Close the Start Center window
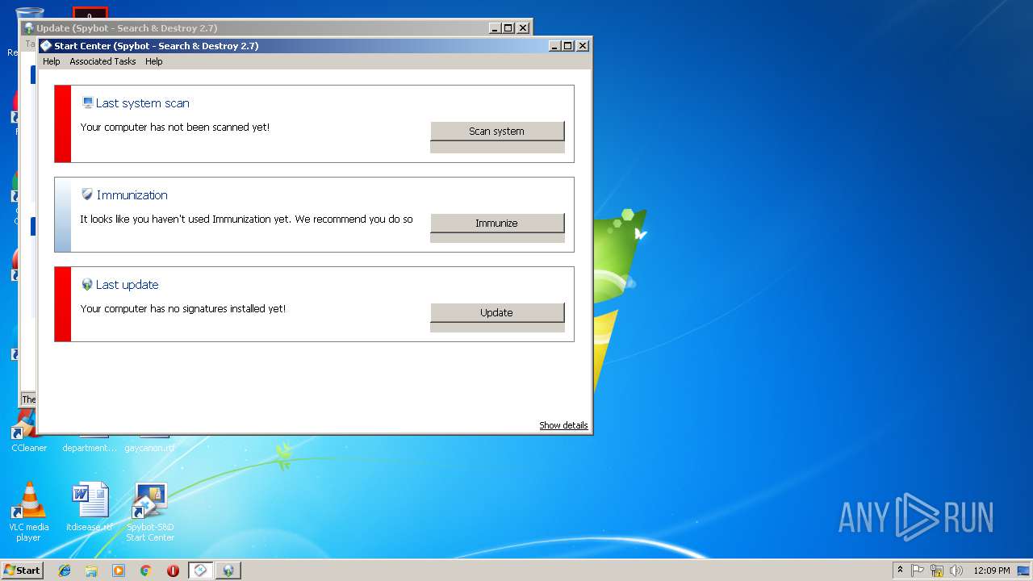 click(583, 46)
